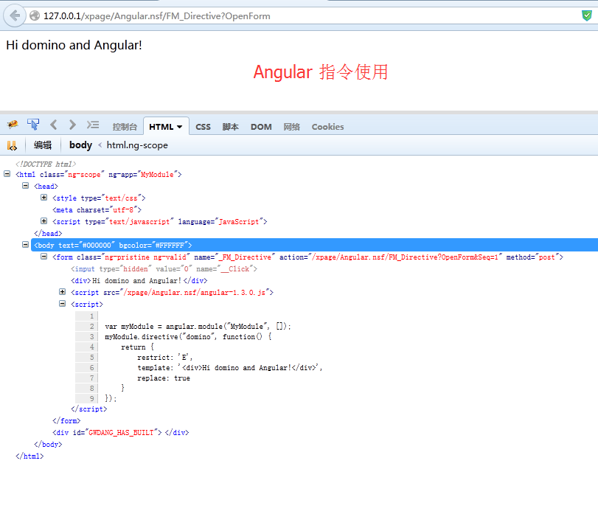Show the command line icon in Firebug

93,125
